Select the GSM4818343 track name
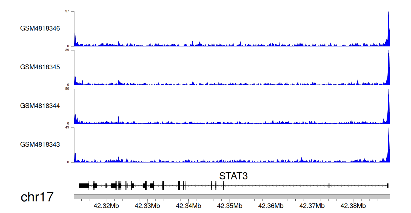 pos(40,144)
